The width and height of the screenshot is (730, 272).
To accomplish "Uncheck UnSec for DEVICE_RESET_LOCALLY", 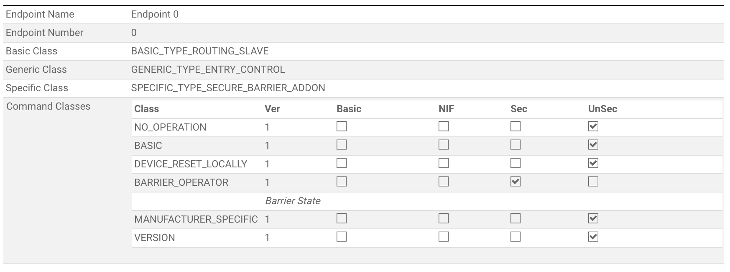I will coord(593,163).
